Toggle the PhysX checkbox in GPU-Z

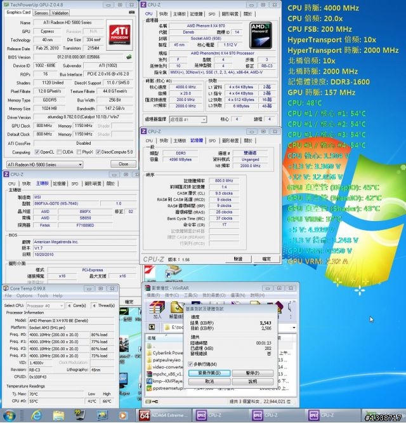[x=79, y=152]
